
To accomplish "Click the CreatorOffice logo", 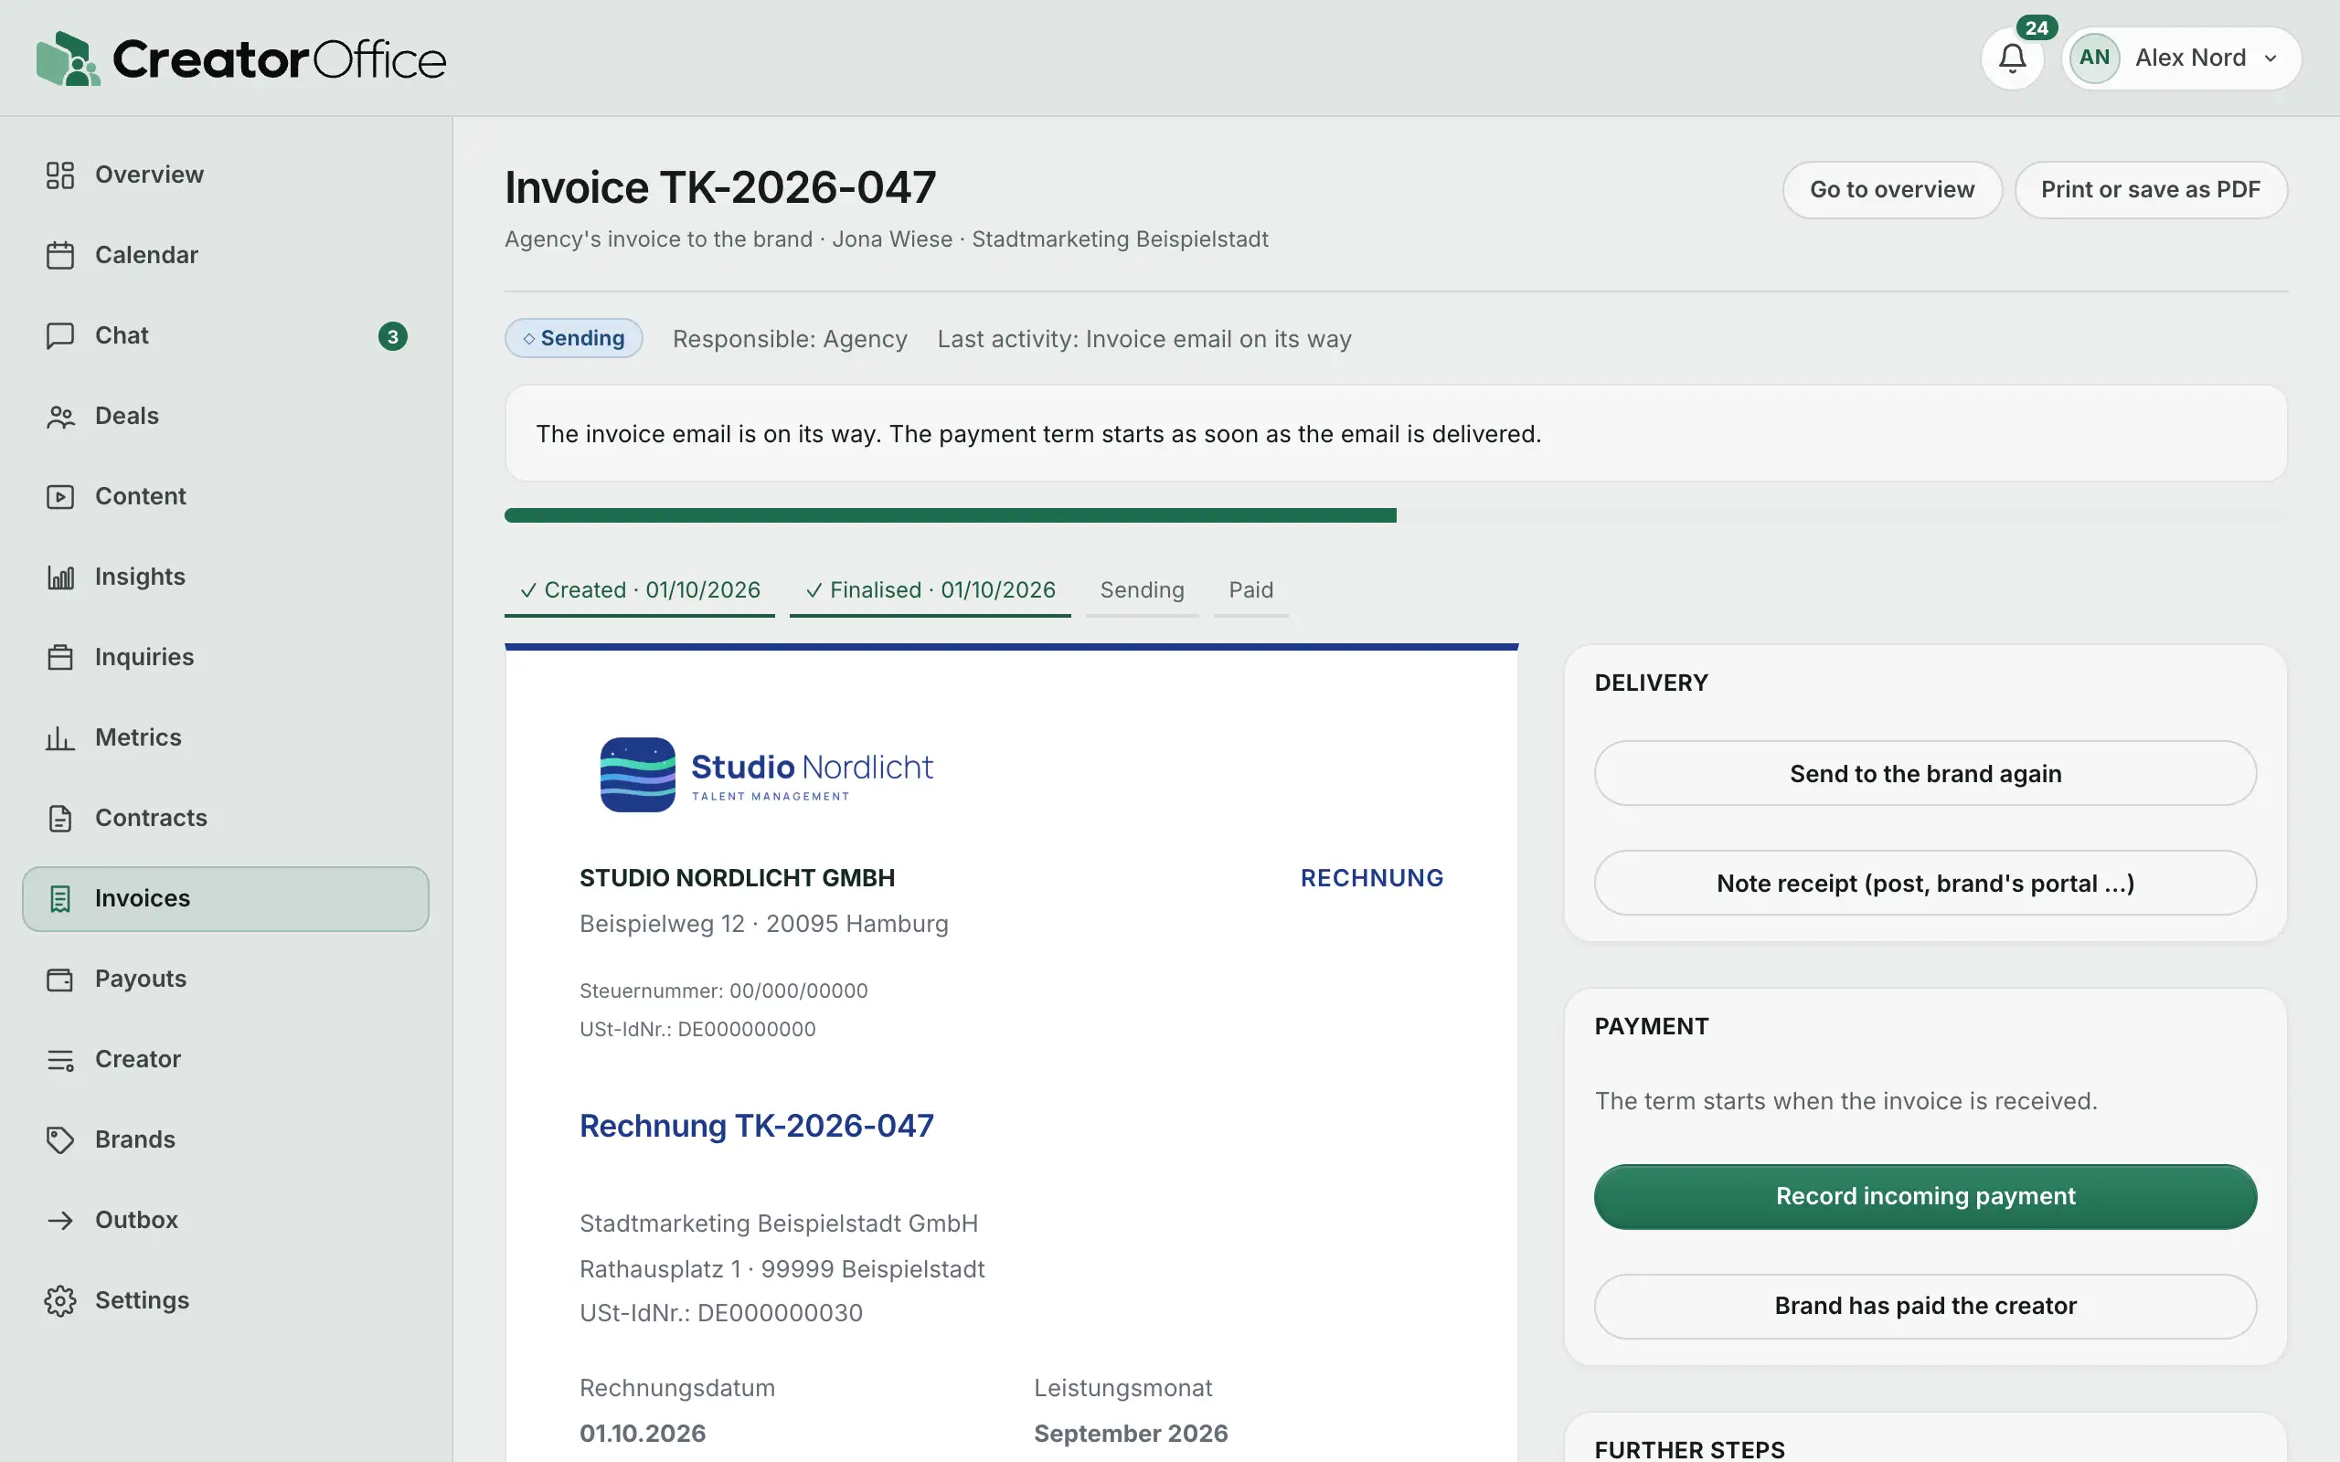I will pyautogui.click(x=240, y=59).
